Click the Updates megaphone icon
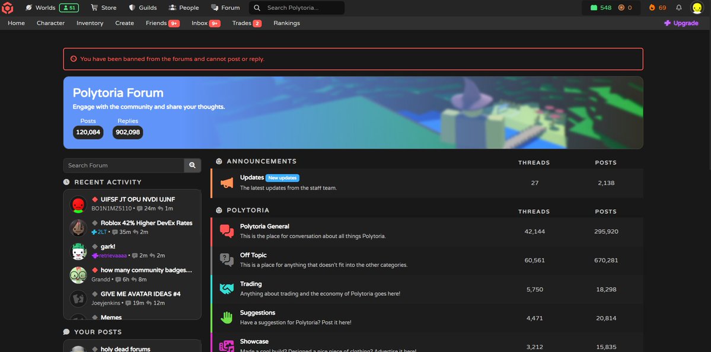This screenshot has height=352, width=711. click(x=227, y=183)
